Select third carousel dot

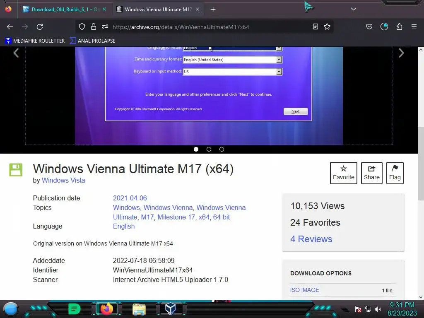pos(222,149)
